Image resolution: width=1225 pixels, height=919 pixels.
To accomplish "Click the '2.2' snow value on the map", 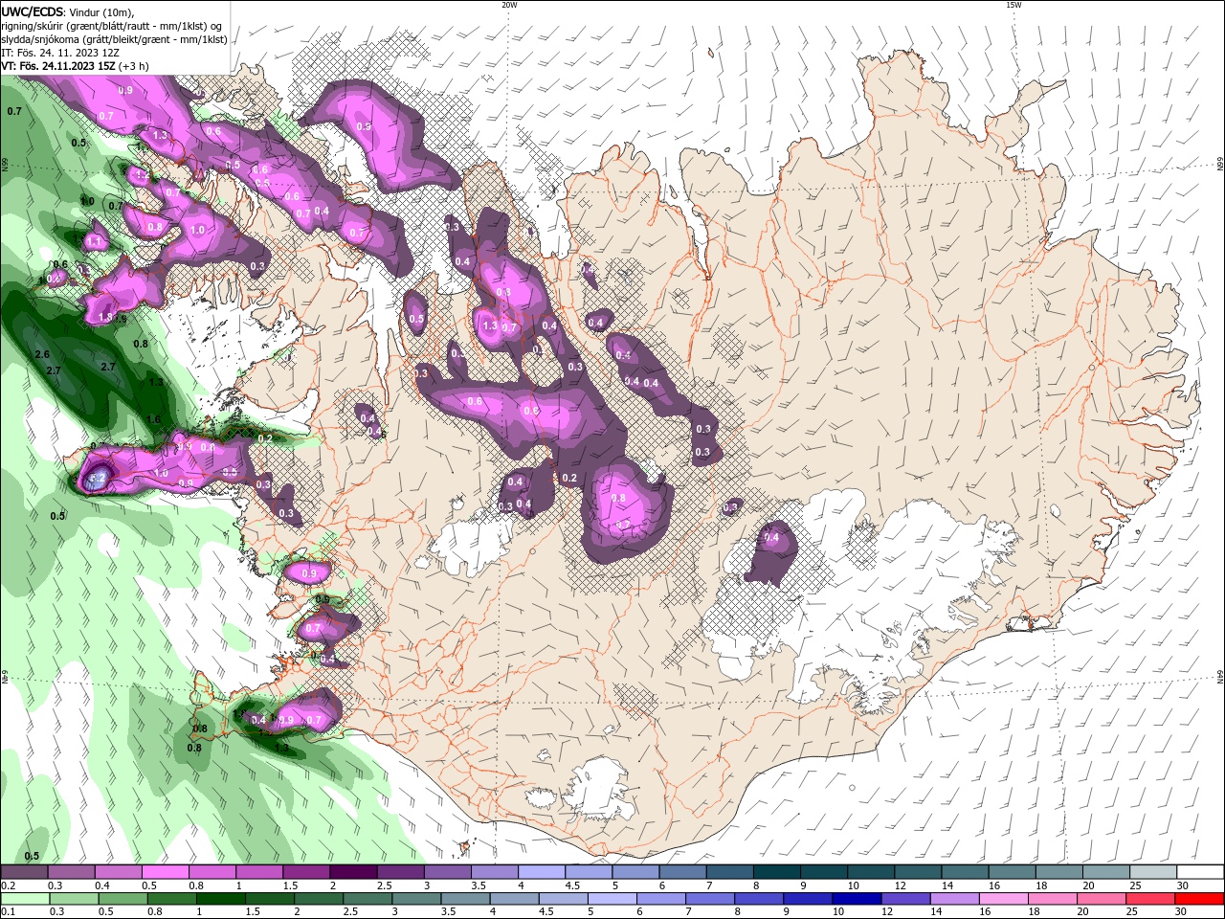I will click(x=97, y=479).
